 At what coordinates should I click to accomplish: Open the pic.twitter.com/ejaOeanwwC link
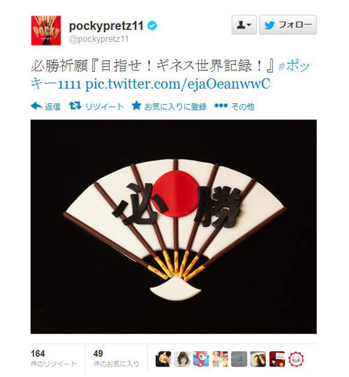177,84
